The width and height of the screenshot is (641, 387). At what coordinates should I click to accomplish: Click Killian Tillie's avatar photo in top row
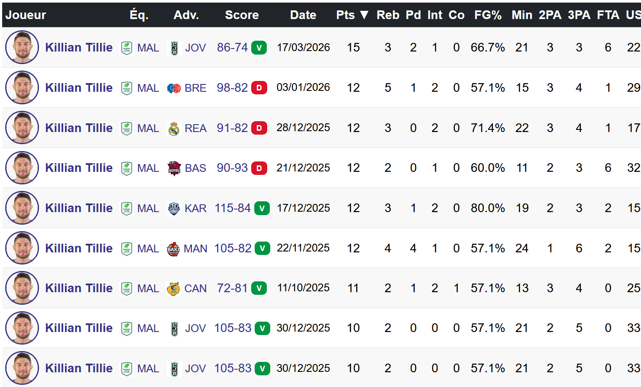(22, 48)
